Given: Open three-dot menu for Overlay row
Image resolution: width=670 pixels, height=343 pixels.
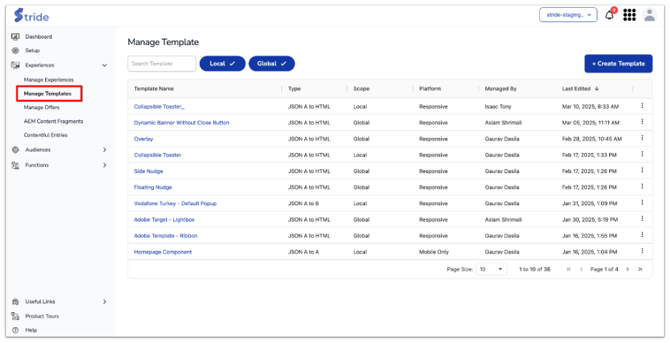Looking at the screenshot, I should pyautogui.click(x=642, y=138).
